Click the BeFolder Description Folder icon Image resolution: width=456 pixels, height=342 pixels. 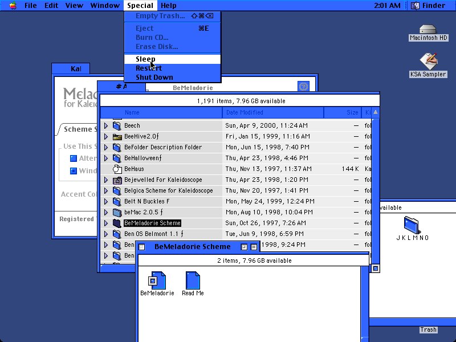pyautogui.click(x=117, y=147)
